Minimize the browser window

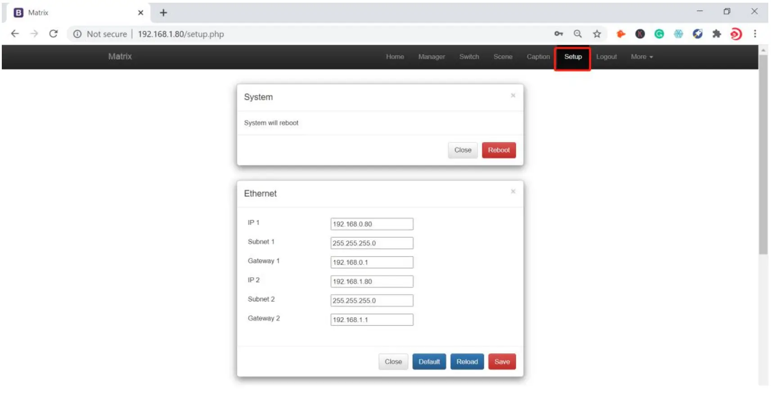point(699,11)
